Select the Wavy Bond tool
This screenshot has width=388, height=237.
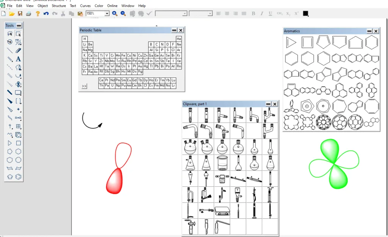pos(9,118)
